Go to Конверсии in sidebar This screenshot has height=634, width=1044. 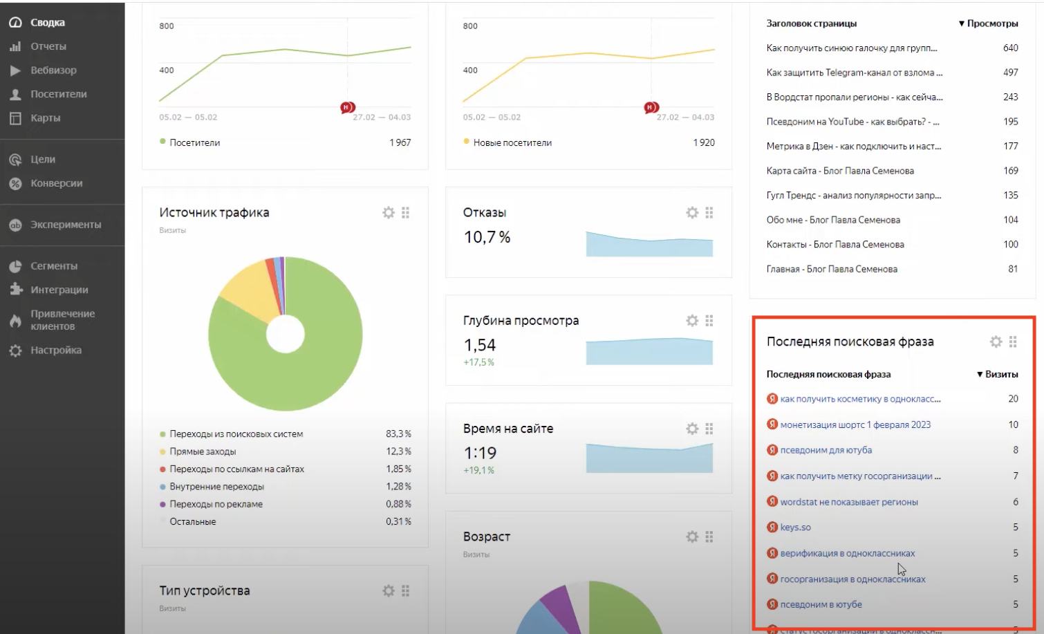pyautogui.click(x=56, y=183)
